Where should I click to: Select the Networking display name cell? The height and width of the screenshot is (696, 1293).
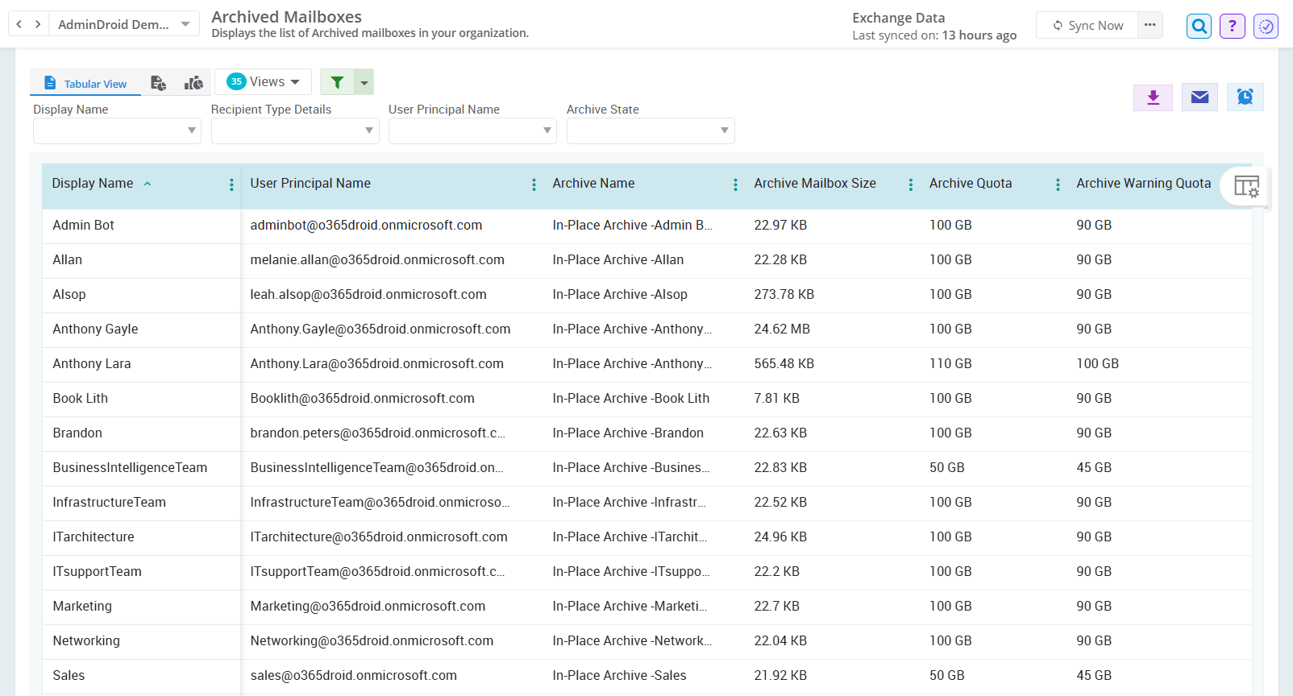click(86, 641)
